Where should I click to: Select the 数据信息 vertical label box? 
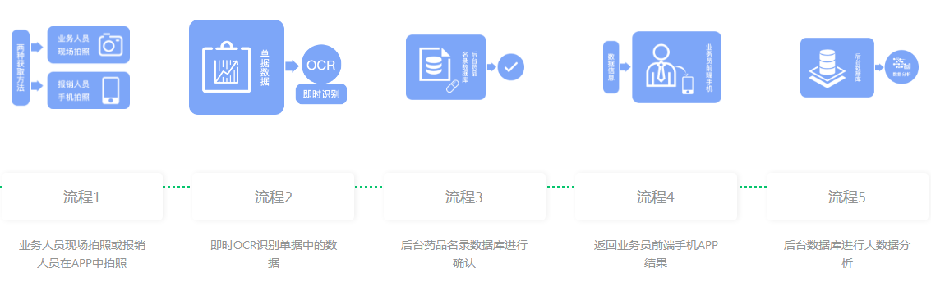611,67
